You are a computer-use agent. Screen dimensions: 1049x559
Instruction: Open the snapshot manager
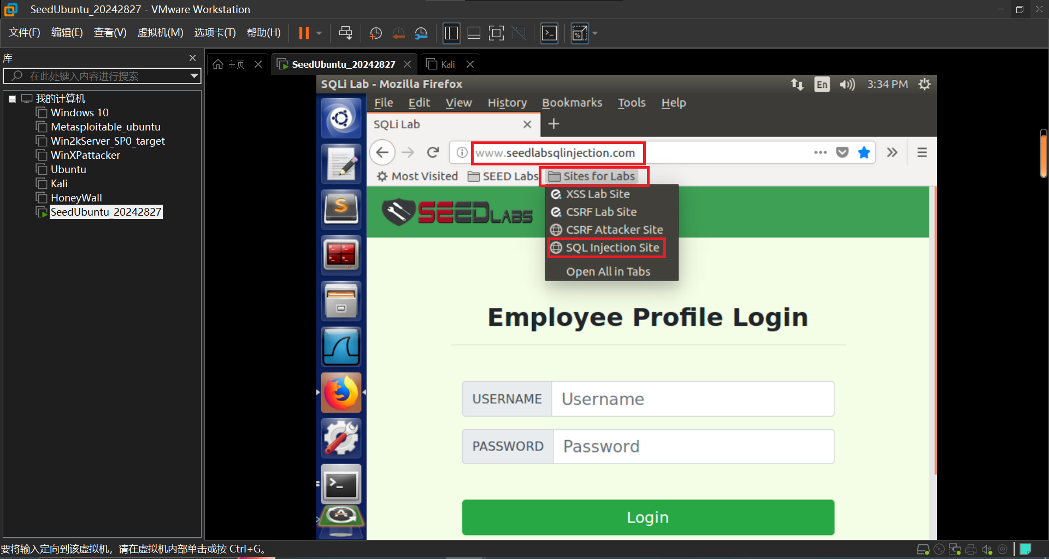[421, 33]
